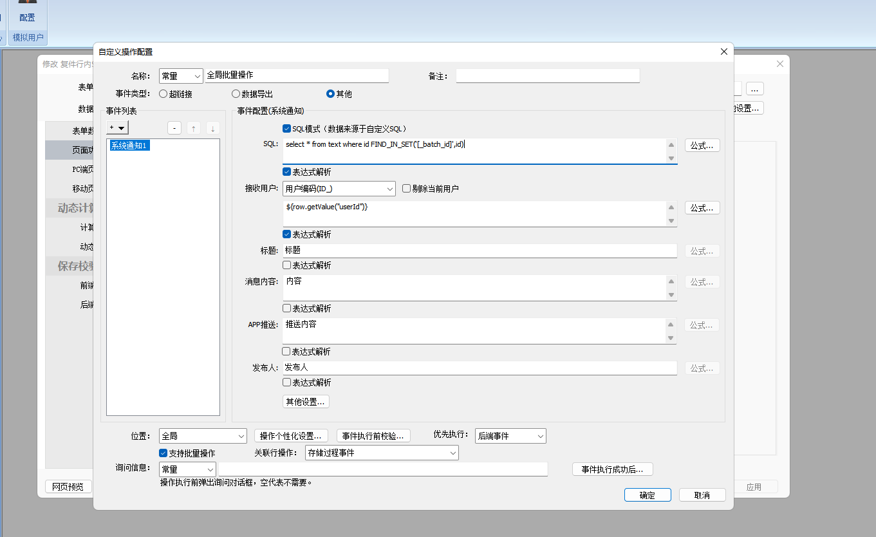Screen dimensions: 876x537
Task: Close the 自定义操作配置 dialog
Action: click(x=724, y=52)
